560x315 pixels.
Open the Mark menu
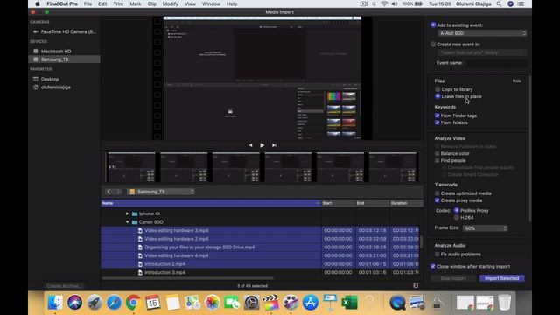[x=135, y=3]
